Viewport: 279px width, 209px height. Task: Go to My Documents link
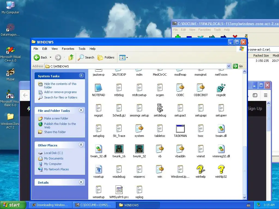coord(54,158)
